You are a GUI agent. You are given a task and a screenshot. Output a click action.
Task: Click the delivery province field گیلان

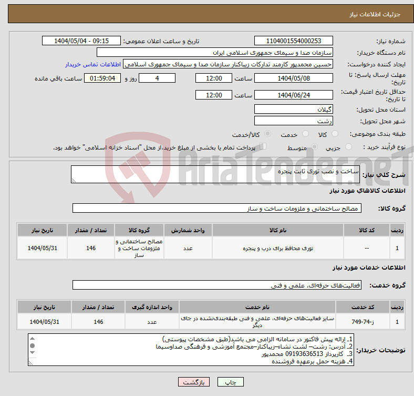tap(293, 109)
